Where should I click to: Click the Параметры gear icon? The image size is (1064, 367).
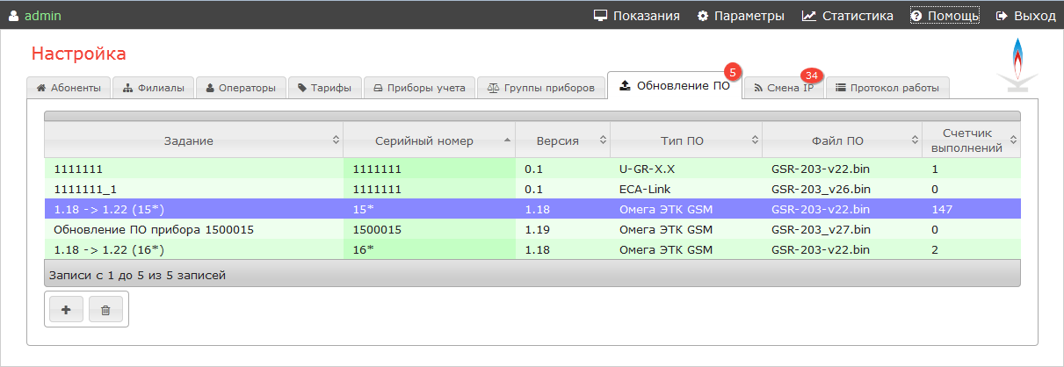pos(703,16)
